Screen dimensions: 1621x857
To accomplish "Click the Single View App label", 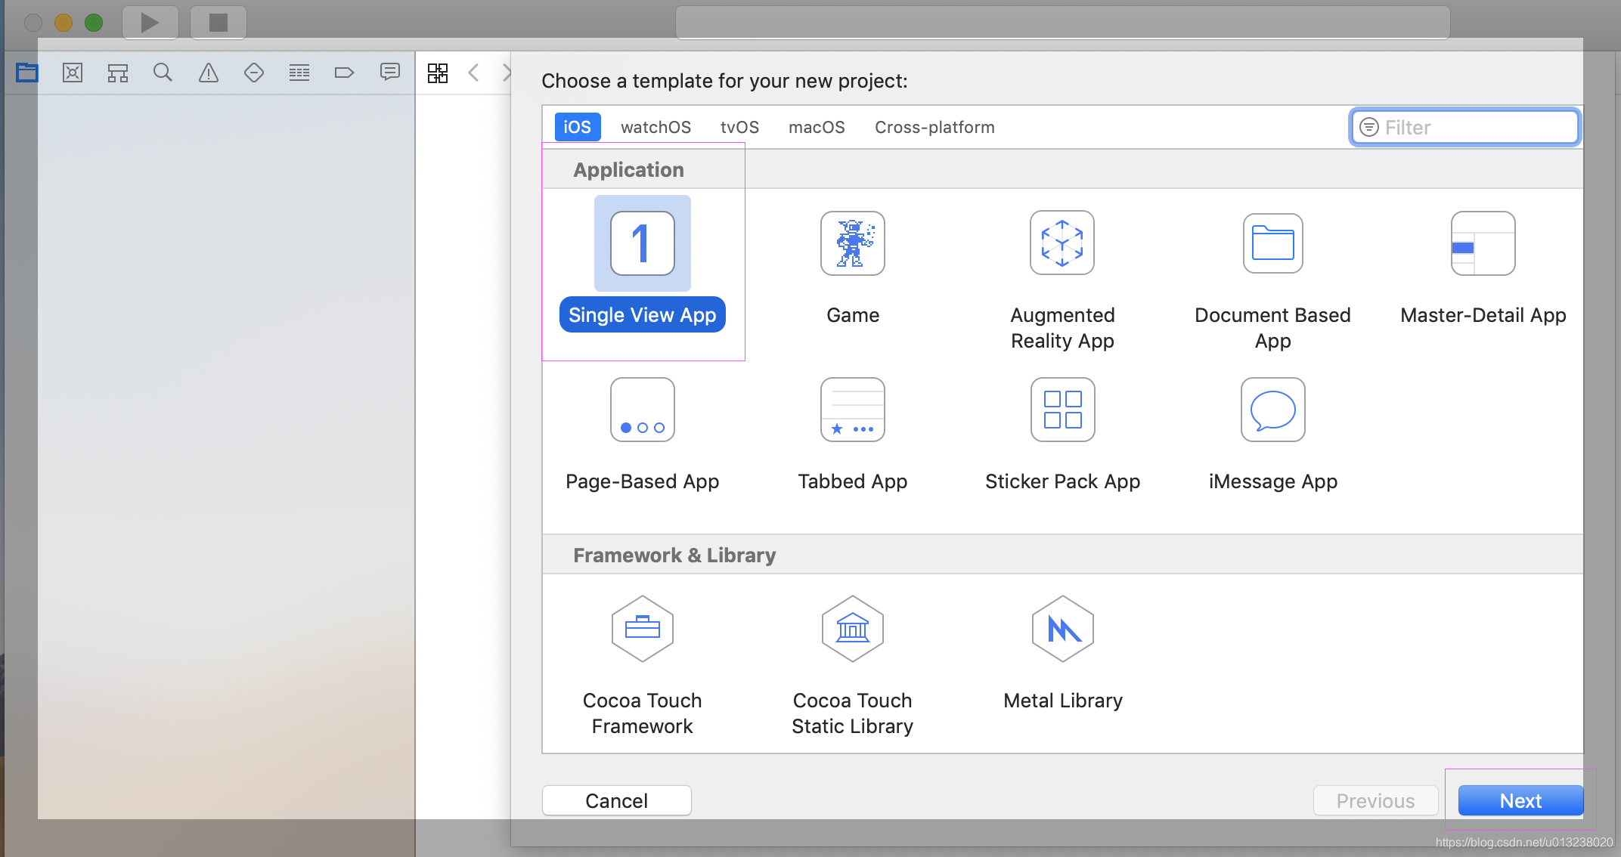I will click(643, 314).
